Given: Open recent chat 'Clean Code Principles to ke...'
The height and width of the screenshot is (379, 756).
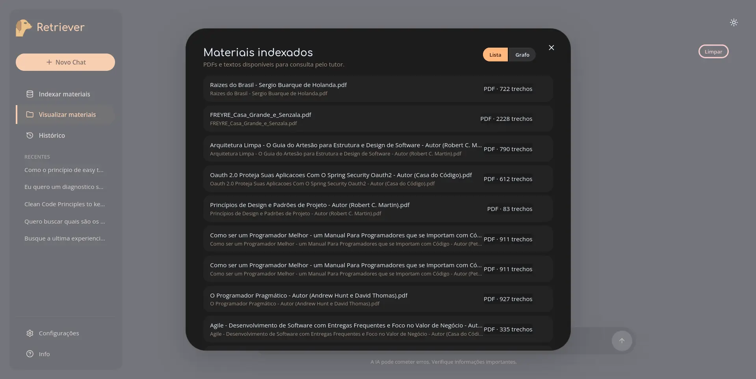Looking at the screenshot, I should (65, 204).
